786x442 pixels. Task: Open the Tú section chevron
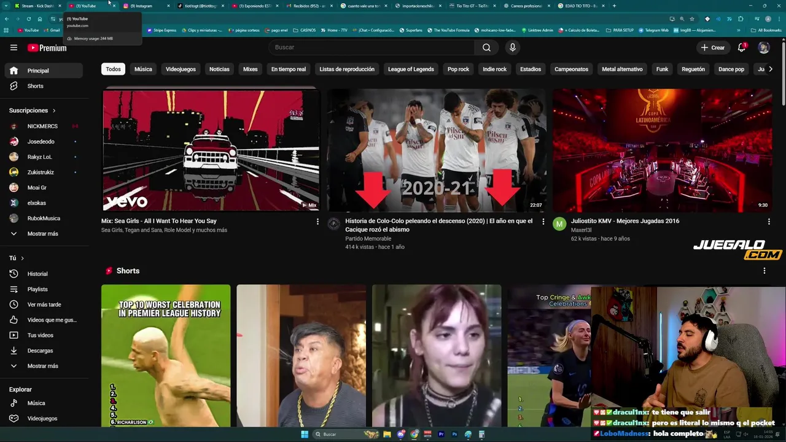(23, 258)
